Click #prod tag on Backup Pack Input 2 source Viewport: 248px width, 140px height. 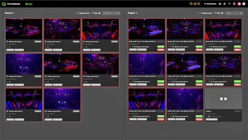48,50
